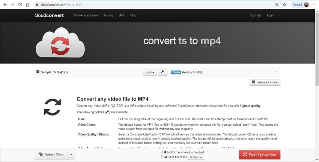319x162 pixels.
Task: Go to the browser home icon
Action: tap(27, 4)
